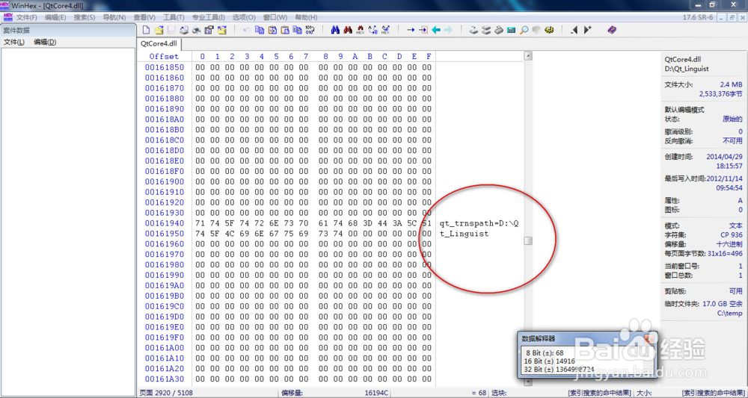Create a new file with toolbar icon
The height and width of the screenshot is (398, 748).
tap(147, 30)
